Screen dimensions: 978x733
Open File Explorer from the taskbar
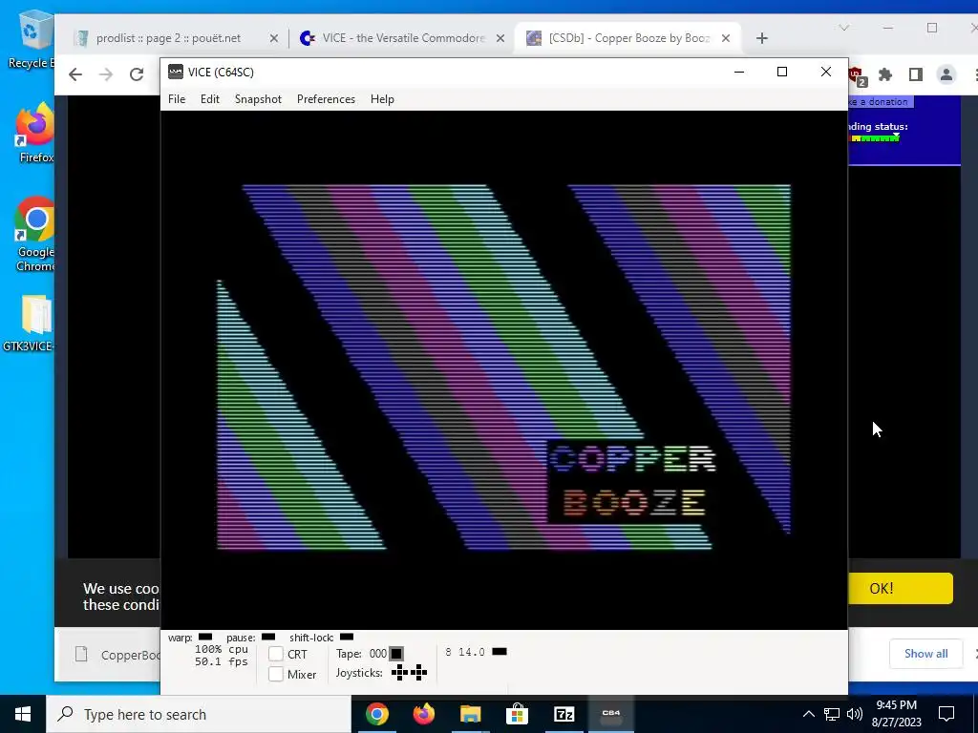(x=470, y=714)
